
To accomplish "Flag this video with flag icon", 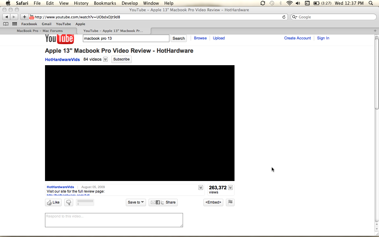I will (x=230, y=202).
